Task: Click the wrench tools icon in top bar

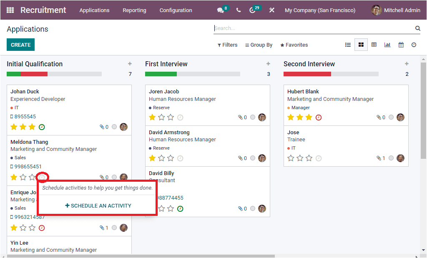Action: pyautogui.click(x=272, y=10)
